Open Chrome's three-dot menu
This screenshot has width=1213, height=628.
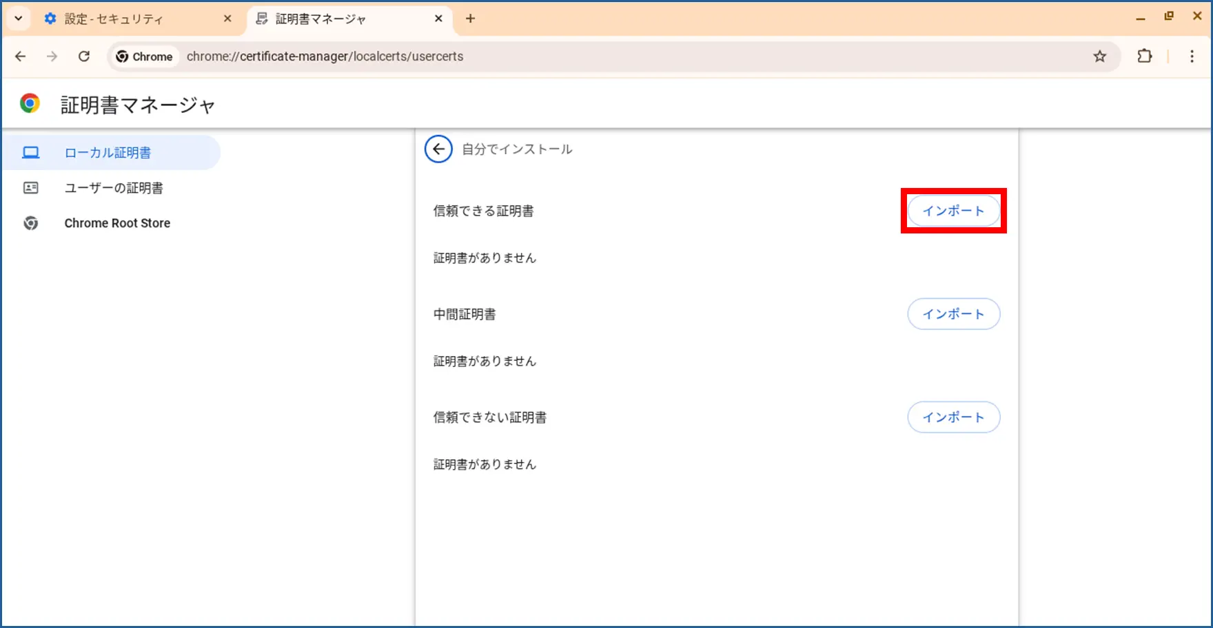pyautogui.click(x=1192, y=56)
